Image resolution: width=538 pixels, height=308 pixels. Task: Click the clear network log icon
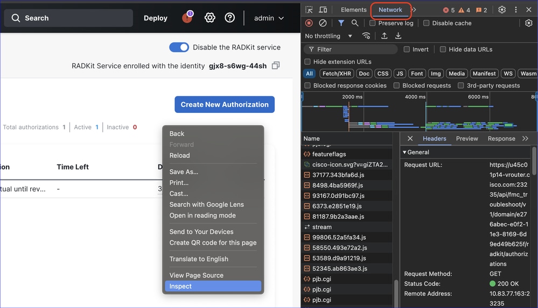tap(323, 23)
